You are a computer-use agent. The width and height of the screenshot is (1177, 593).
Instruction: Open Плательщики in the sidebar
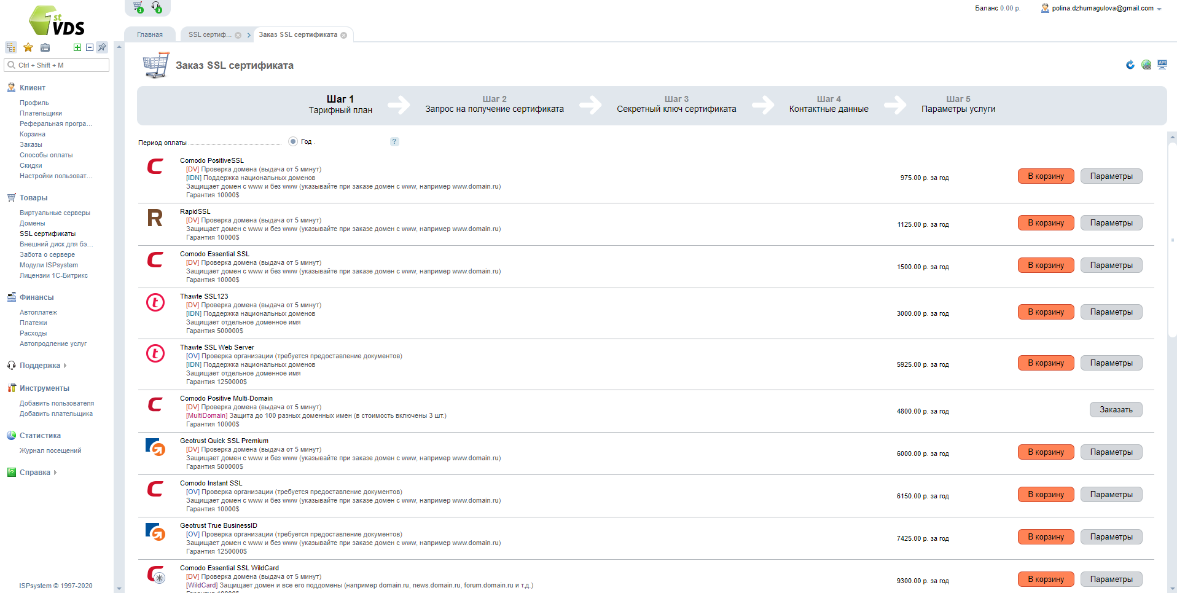tap(41, 113)
